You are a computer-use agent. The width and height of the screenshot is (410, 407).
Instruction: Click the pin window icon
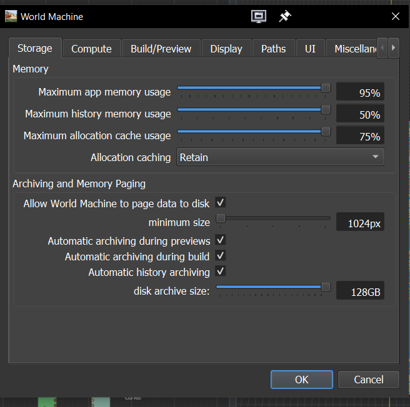pos(285,16)
